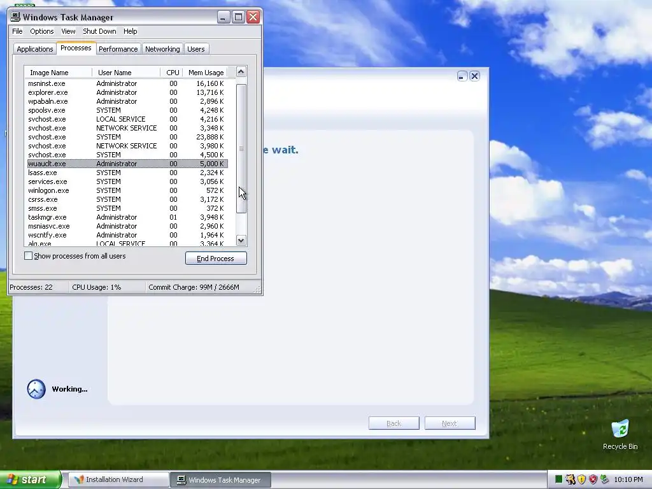Open the red shield Security Center alert icon

pos(593,479)
